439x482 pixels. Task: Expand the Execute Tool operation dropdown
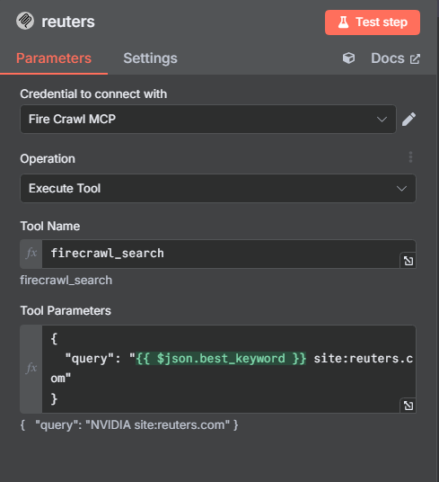pyautogui.click(x=218, y=188)
